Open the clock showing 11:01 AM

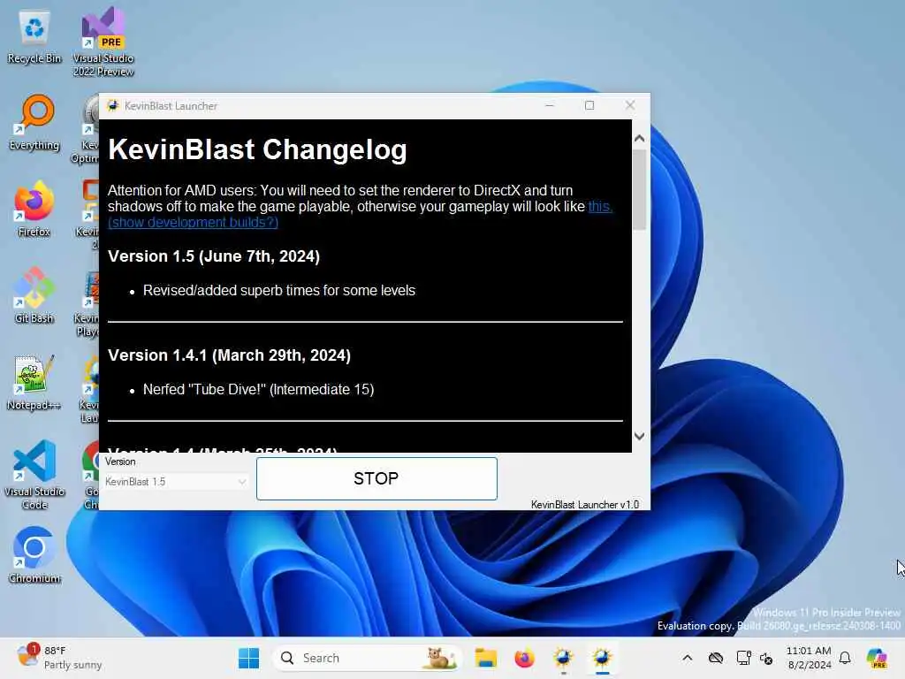[x=809, y=658]
